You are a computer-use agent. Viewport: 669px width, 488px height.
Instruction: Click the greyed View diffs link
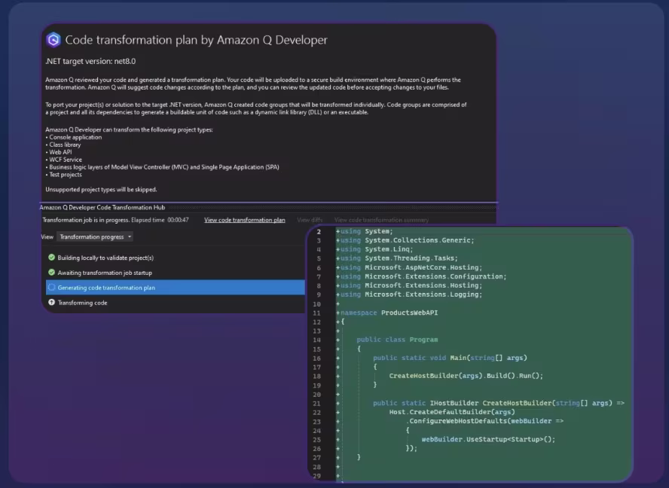310,220
